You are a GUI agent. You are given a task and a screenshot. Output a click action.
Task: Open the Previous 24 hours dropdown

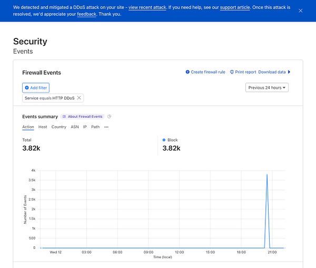pos(267,87)
